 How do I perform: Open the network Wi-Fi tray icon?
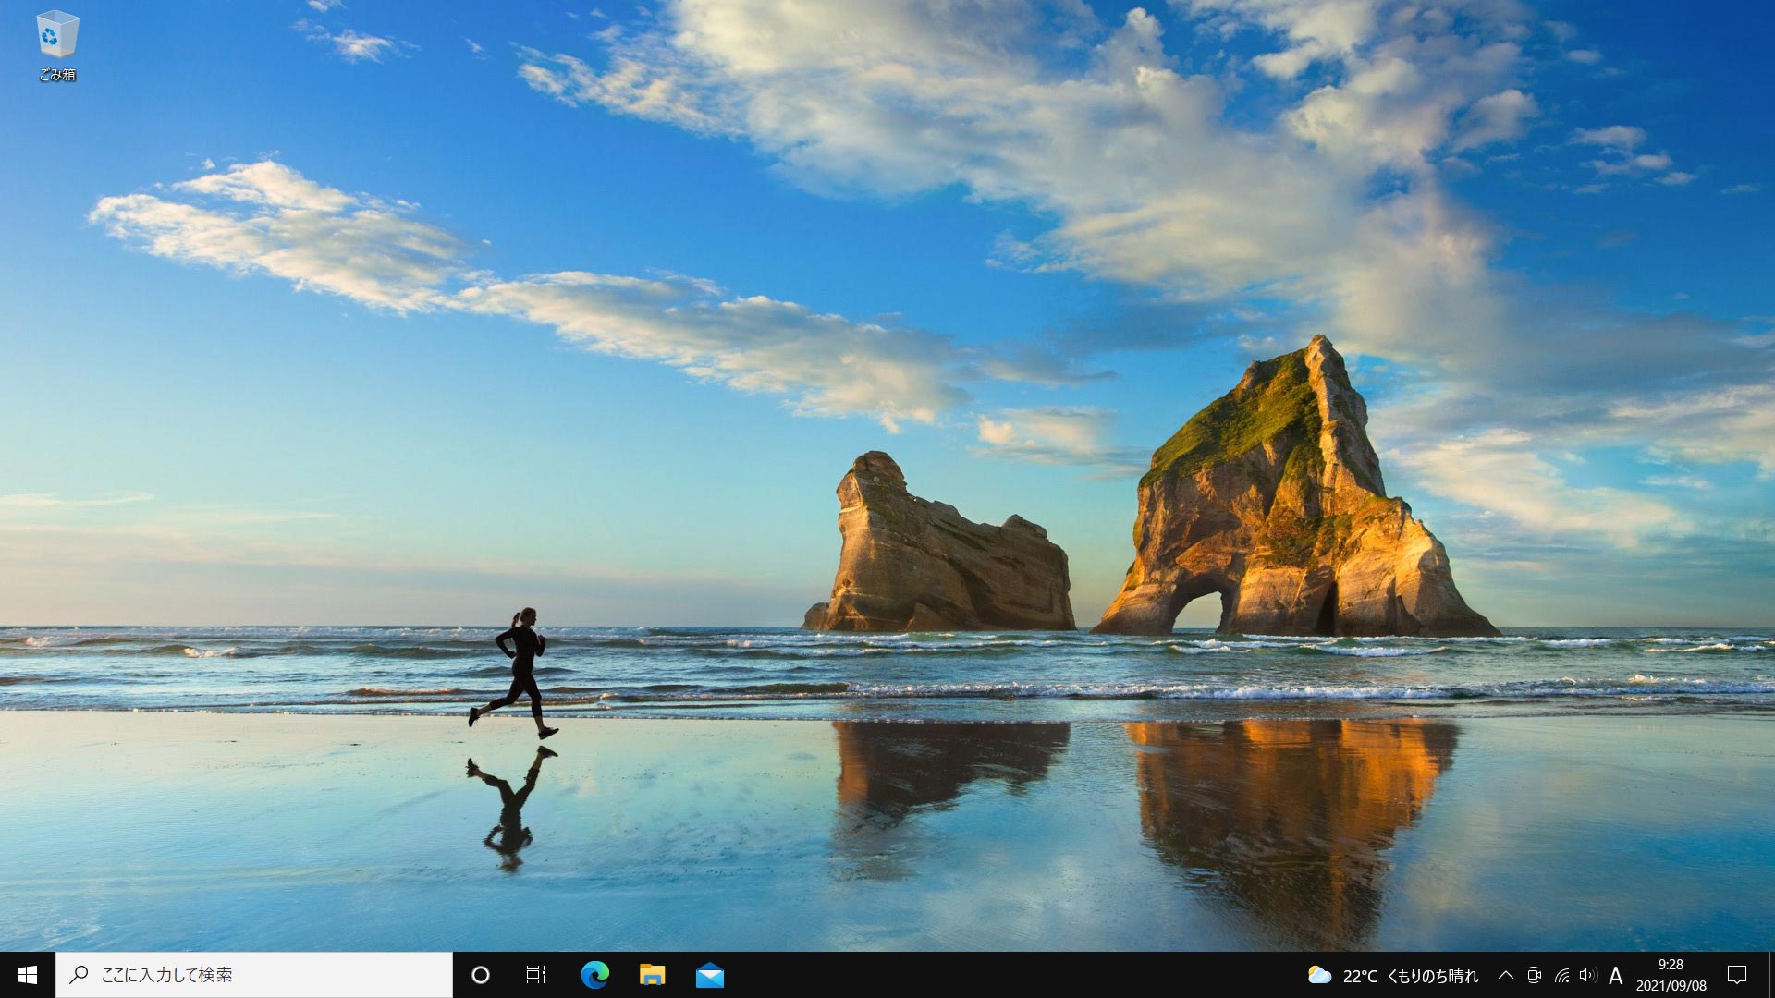tap(1561, 975)
